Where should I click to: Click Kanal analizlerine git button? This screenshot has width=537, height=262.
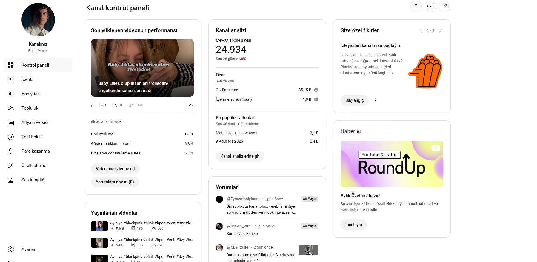(x=240, y=156)
